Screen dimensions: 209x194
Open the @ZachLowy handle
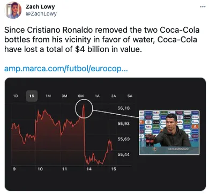tap(41, 13)
